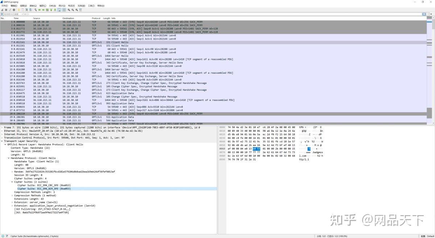Click the restart capture toolbar icon
The width and height of the screenshot is (435, 238).
tap(10, 10)
